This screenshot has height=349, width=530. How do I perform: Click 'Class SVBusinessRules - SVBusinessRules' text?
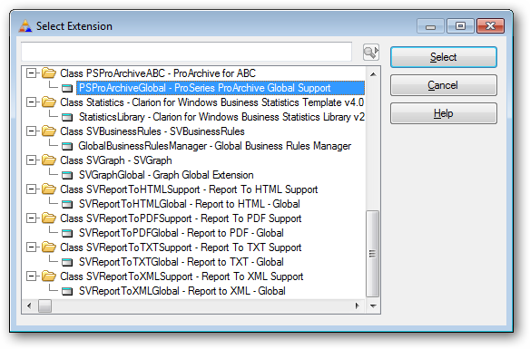(152, 131)
